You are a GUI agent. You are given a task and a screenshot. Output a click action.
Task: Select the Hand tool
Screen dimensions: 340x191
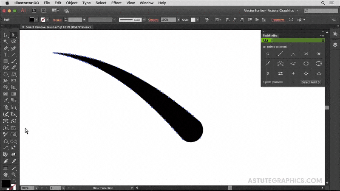[6, 174]
